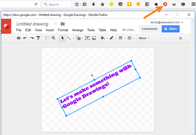Click the Insert image icon
The image size is (196, 135).
pos(94,38)
